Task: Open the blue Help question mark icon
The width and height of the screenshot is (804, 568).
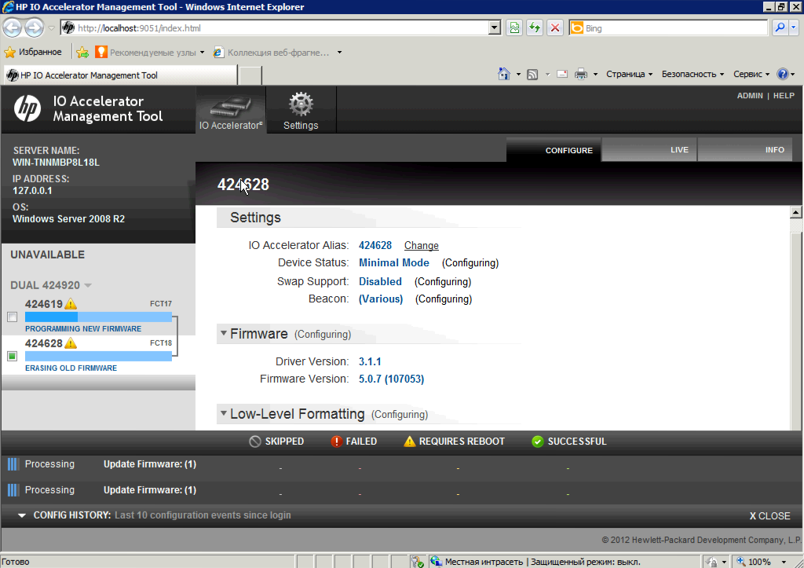Action: click(783, 74)
